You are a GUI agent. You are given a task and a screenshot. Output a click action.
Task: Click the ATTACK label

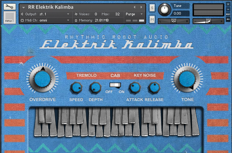[x=135, y=99]
